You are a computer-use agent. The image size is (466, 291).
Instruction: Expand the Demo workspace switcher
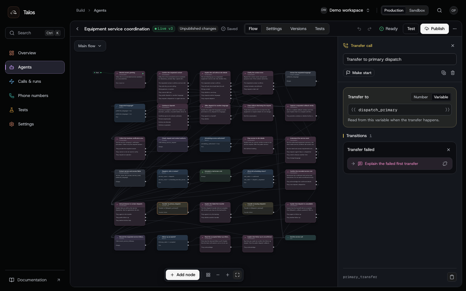point(345,10)
